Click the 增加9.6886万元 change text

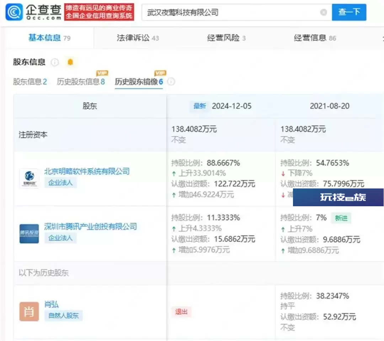coord(313,250)
